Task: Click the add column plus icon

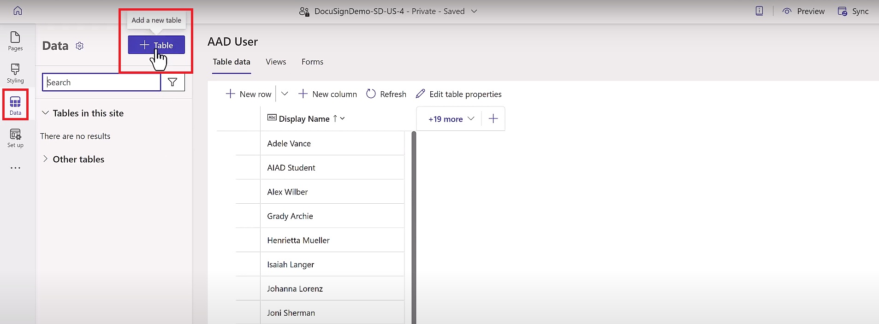Action: (493, 119)
